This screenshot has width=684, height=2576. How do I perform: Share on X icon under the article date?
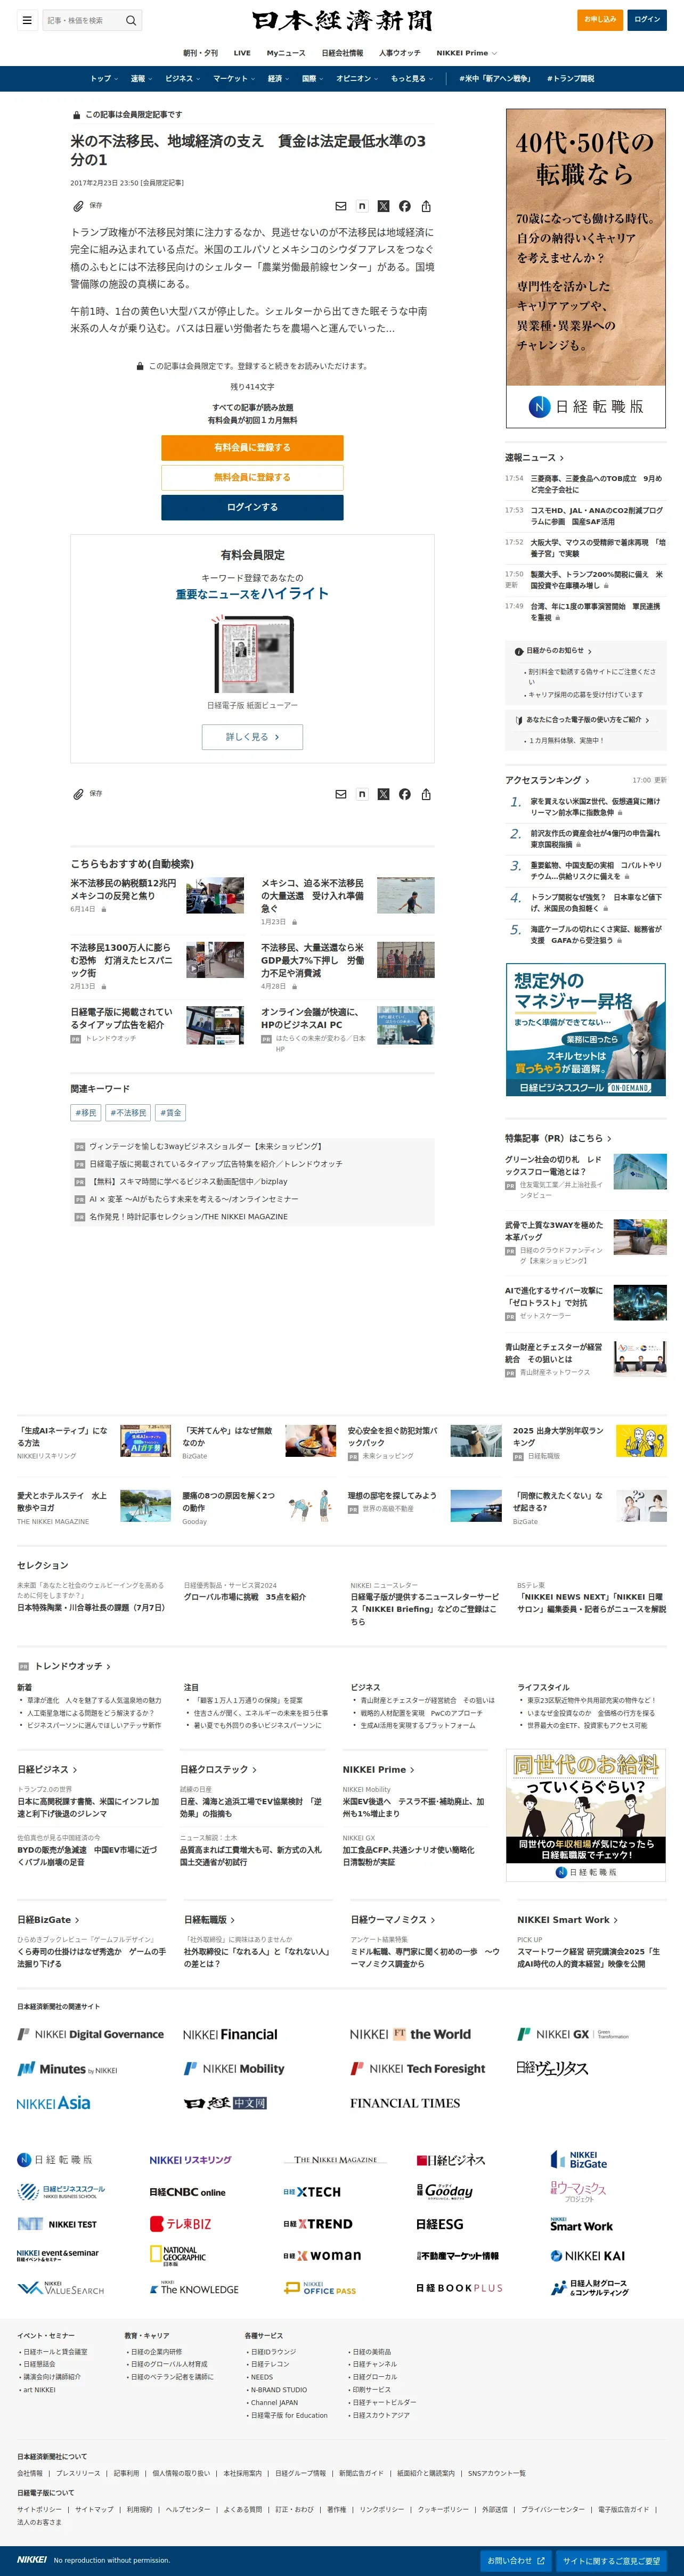click(x=383, y=206)
